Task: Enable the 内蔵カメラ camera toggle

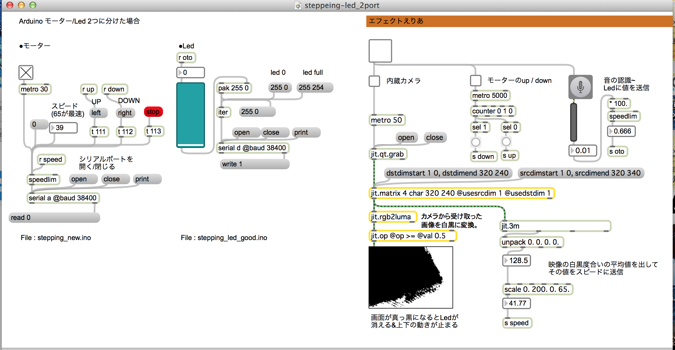Action: point(374,81)
